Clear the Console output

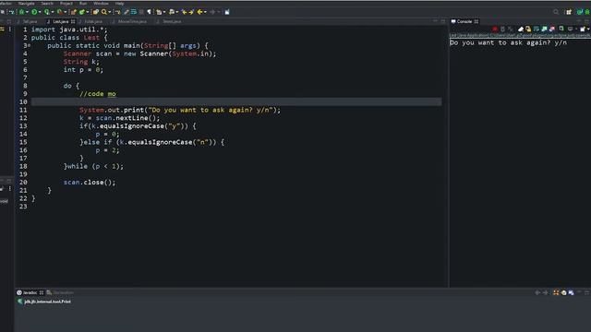(x=521, y=29)
